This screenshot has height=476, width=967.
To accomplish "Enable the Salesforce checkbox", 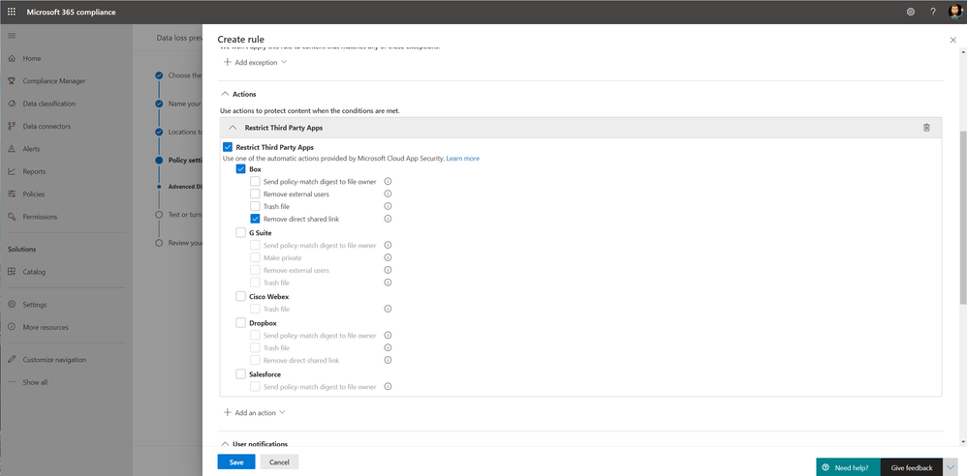I will point(241,373).
